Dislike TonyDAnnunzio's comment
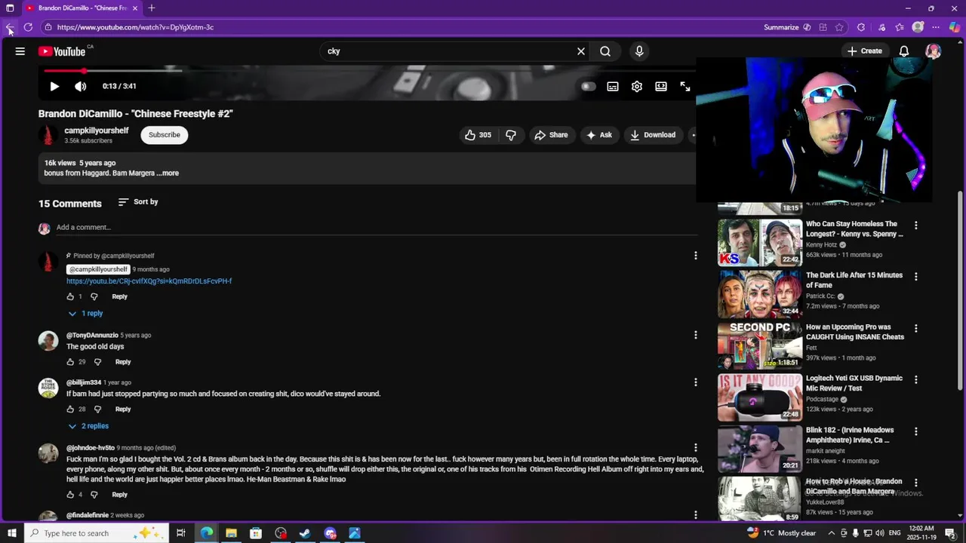This screenshot has width=966, height=543. [97, 362]
